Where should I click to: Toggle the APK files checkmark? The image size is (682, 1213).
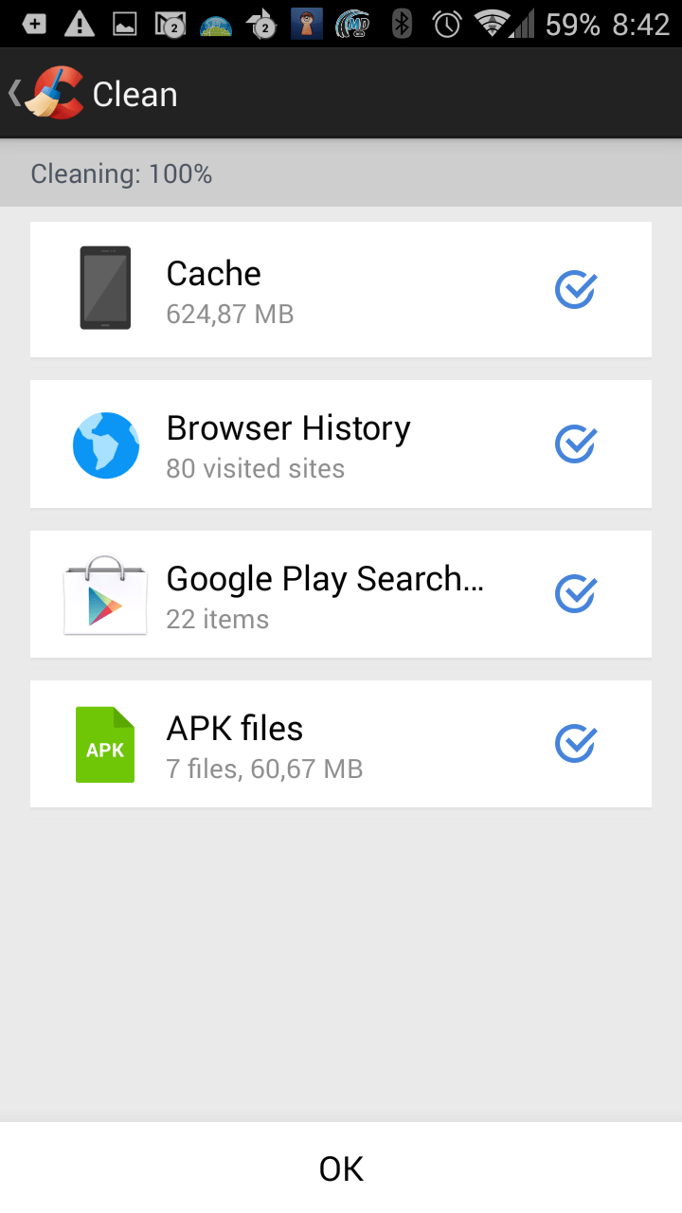click(575, 744)
